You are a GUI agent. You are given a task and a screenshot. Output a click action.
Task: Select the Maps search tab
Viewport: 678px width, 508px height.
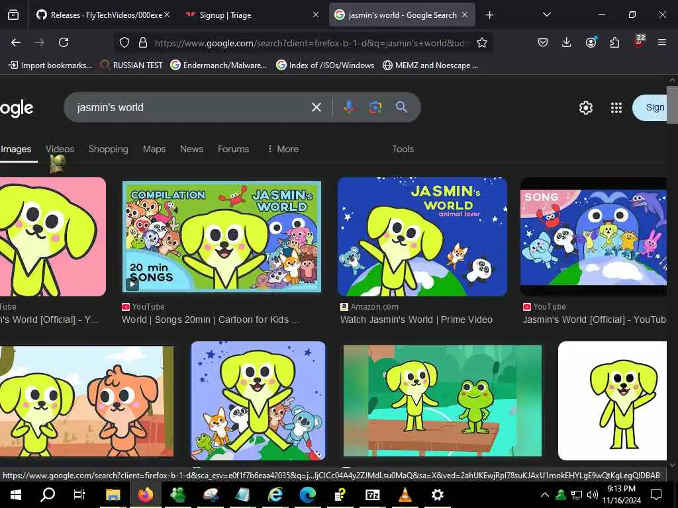[154, 149]
